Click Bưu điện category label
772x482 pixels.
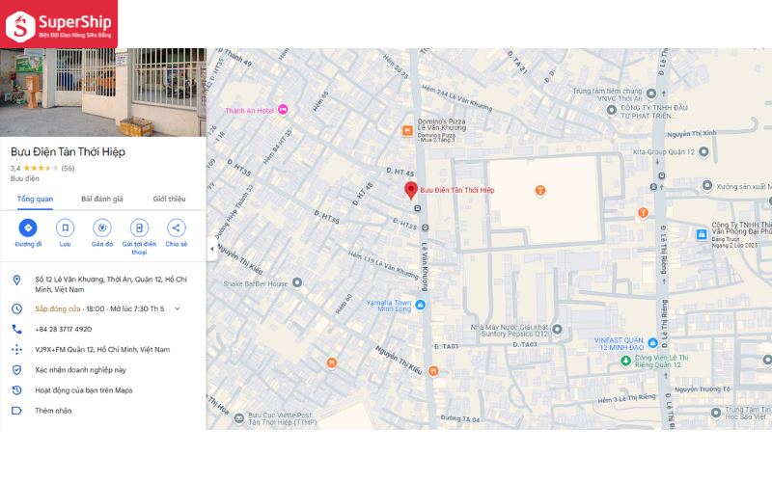click(25, 178)
